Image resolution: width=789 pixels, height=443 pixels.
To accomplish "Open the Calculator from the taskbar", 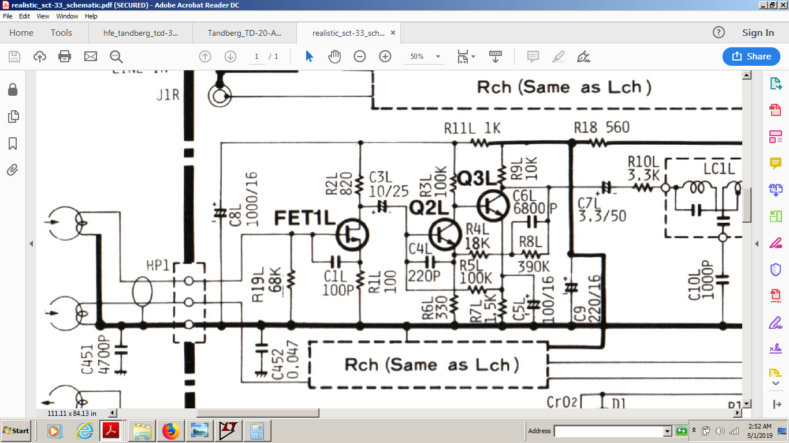I will click(257, 431).
